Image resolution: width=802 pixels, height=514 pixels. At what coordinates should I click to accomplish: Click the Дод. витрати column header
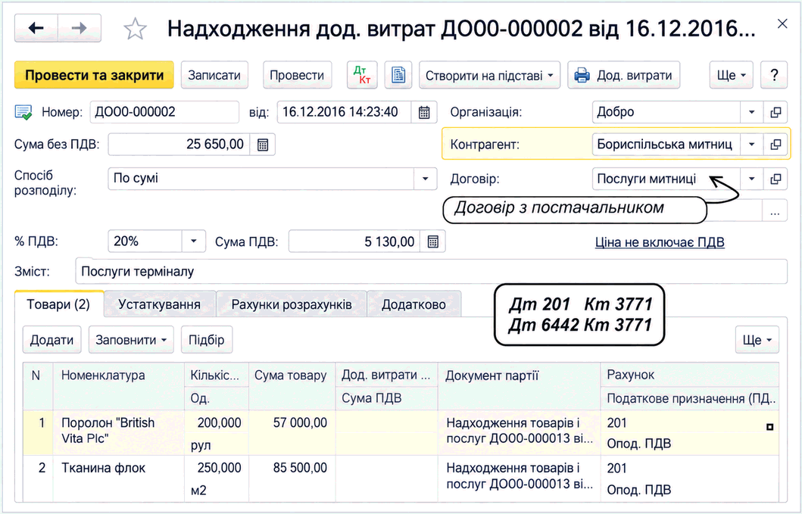pyautogui.click(x=386, y=375)
